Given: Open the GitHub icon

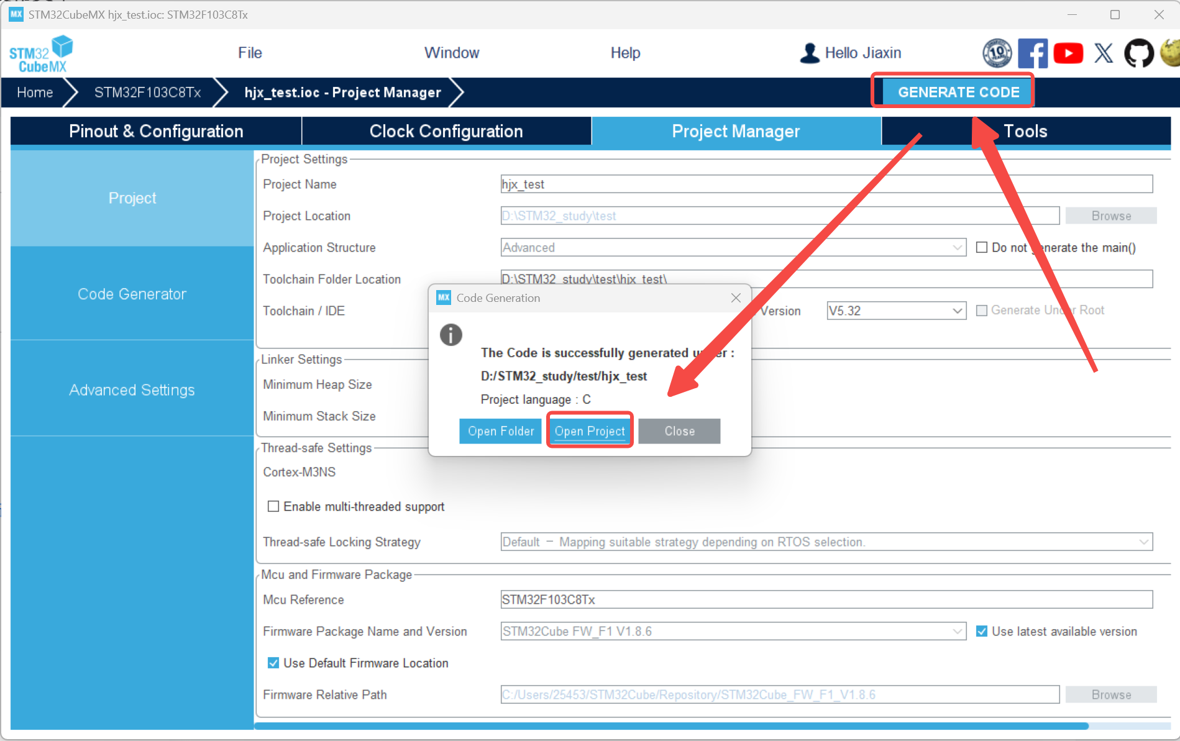Looking at the screenshot, I should 1139,53.
